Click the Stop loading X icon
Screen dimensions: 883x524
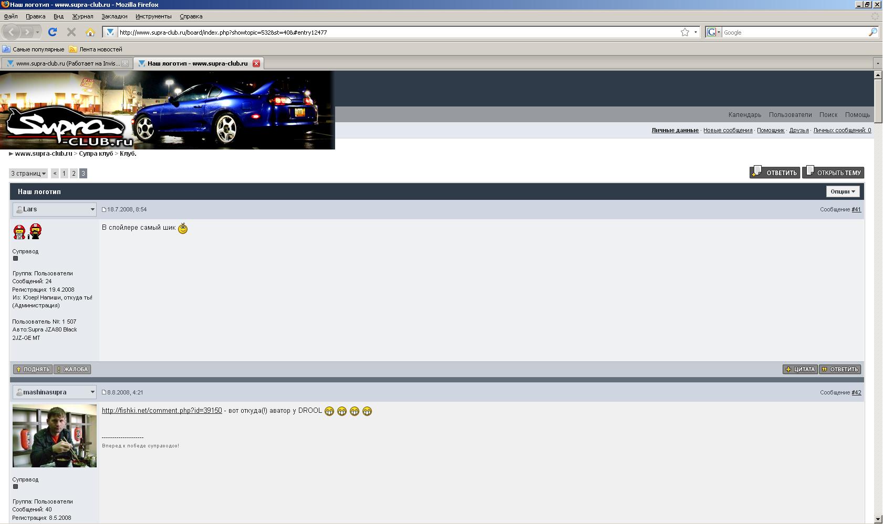coord(71,32)
